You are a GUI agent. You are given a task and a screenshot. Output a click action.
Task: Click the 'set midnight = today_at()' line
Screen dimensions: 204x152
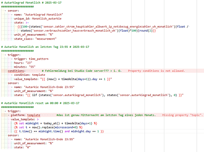55,123
